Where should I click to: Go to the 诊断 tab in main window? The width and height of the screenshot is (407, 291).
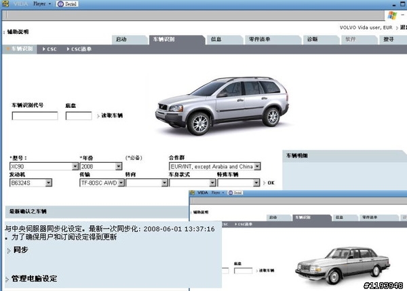pos(321,39)
